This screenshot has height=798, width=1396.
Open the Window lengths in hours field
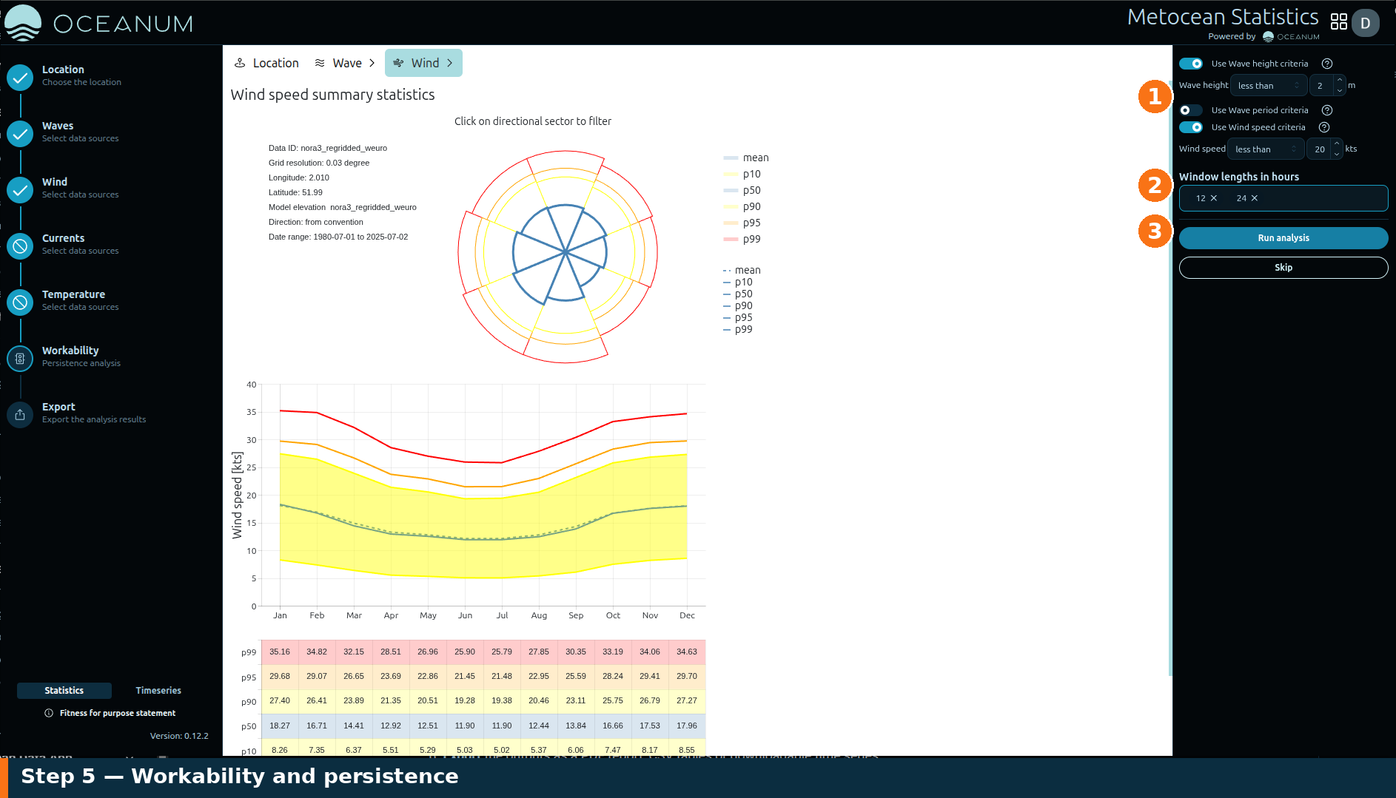(1283, 198)
